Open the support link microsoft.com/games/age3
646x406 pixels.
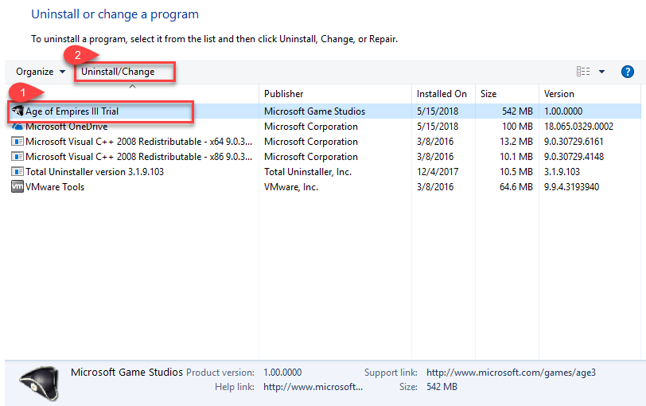pyautogui.click(x=511, y=373)
